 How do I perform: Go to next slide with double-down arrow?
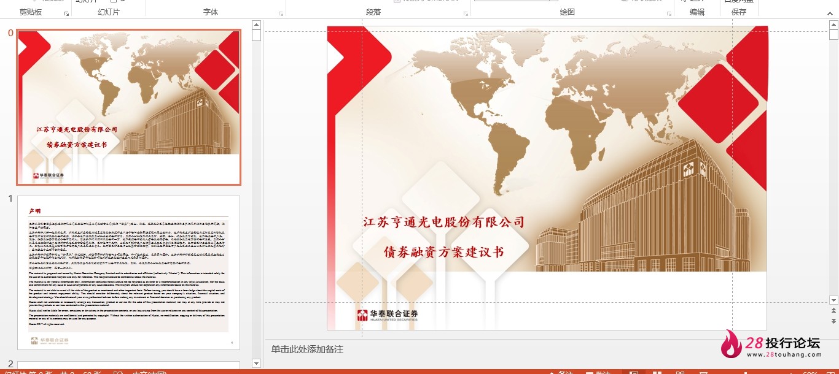[833, 321]
